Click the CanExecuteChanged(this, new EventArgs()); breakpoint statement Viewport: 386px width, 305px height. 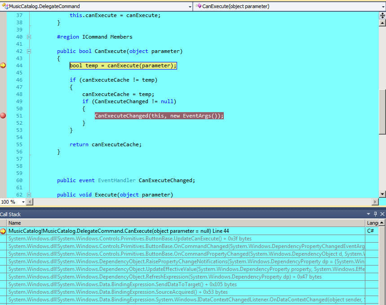[x=159, y=116]
